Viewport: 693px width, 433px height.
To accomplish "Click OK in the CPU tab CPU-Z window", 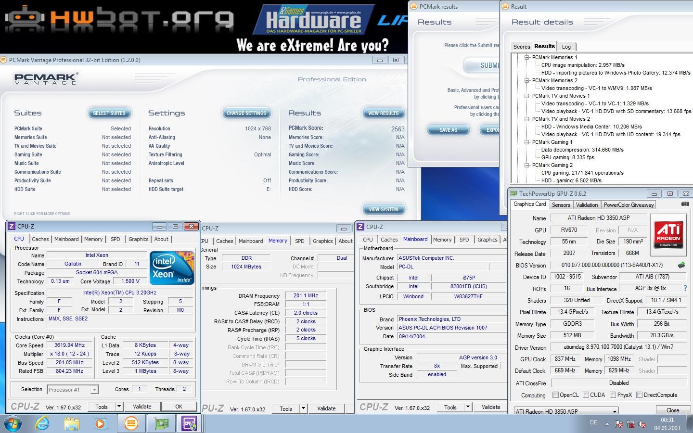I will click(179, 407).
